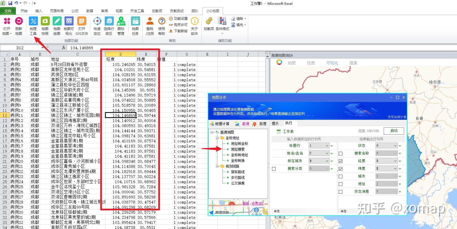Switch to the 公式 ribbon tab
This screenshot has height=229, width=457.
[75, 11]
